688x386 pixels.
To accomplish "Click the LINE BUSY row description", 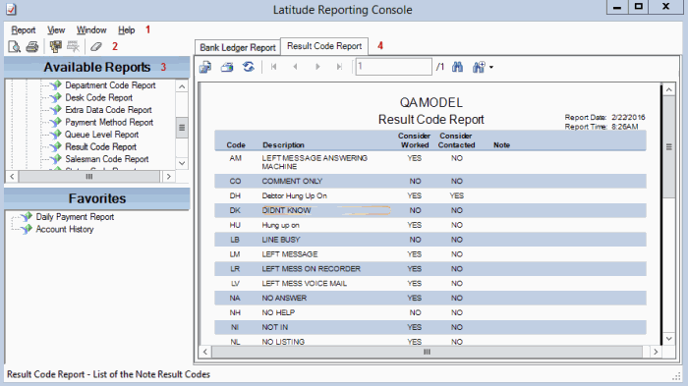I will (281, 240).
